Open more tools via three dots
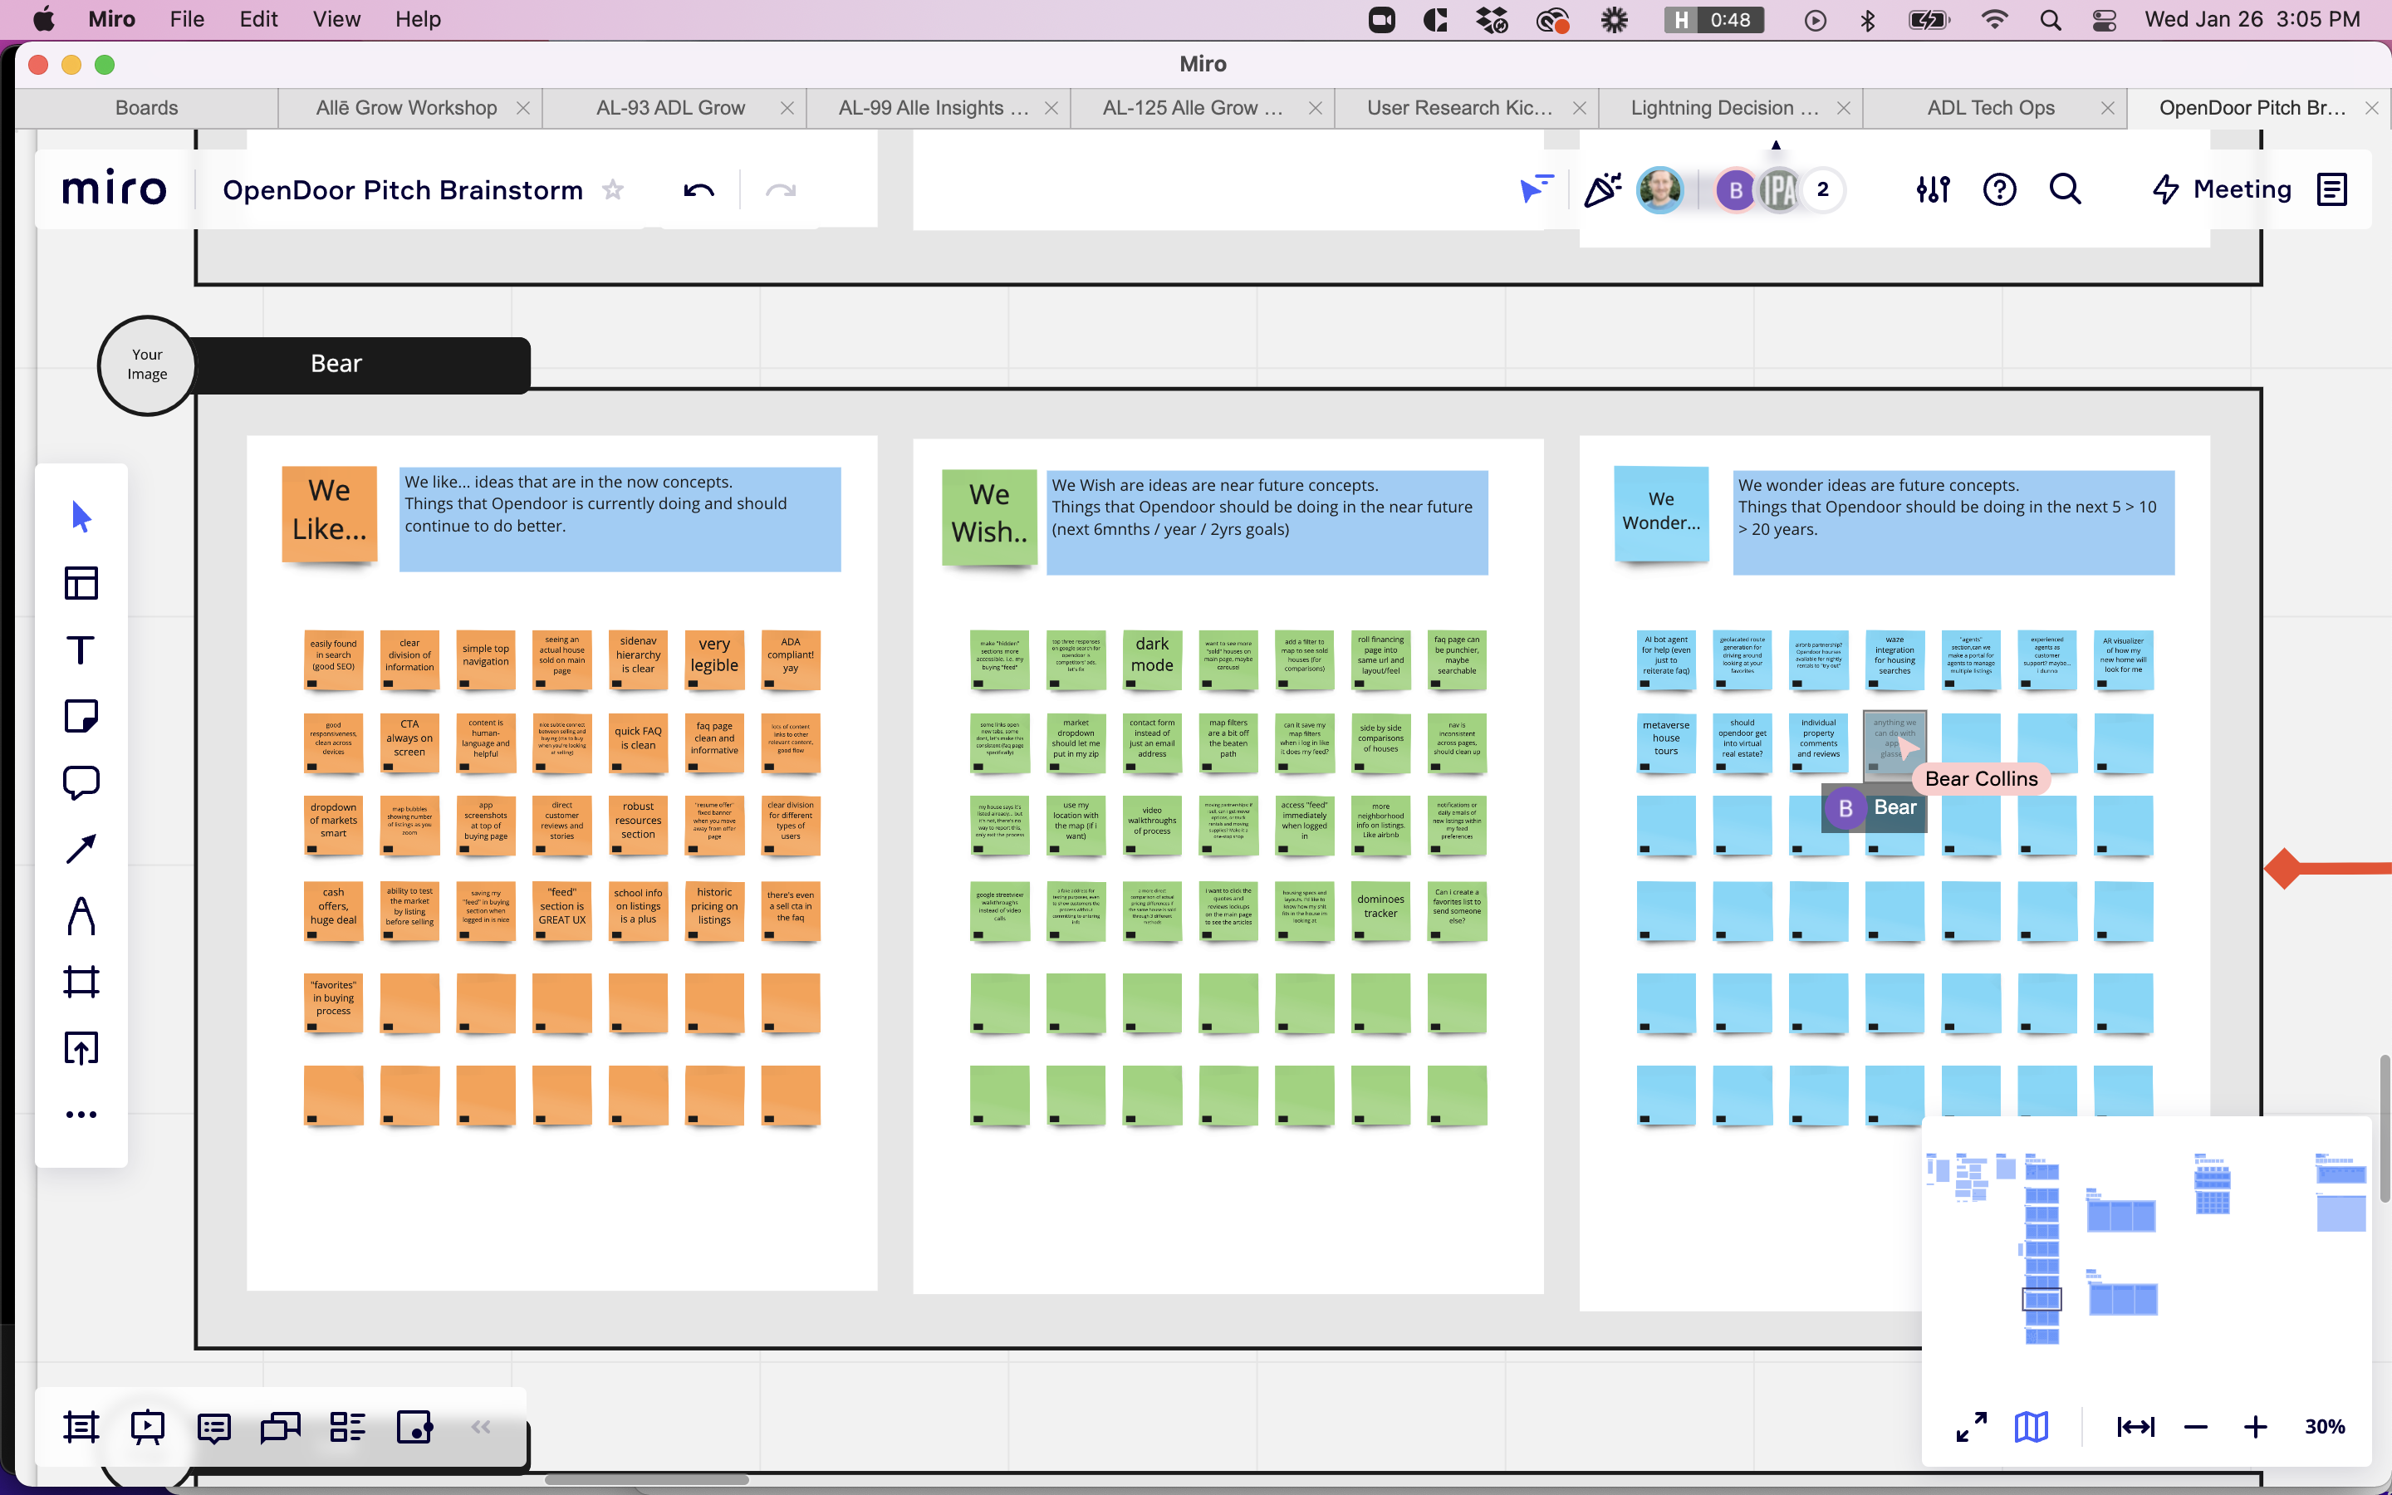This screenshot has width=2392, height=1495. pyautogui.click(x=81, y=1115)
